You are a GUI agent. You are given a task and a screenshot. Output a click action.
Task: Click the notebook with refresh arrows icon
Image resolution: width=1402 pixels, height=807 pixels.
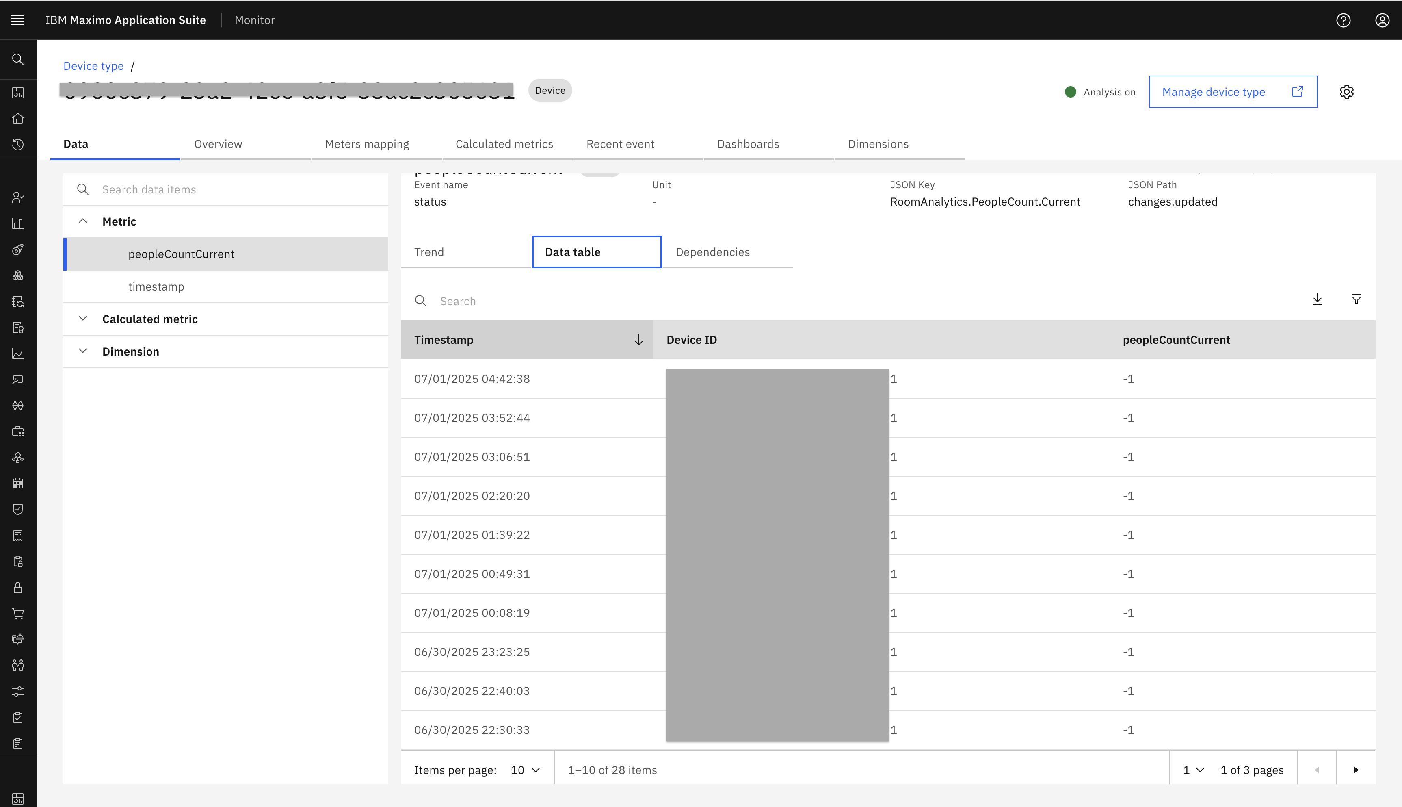(18, 302)
